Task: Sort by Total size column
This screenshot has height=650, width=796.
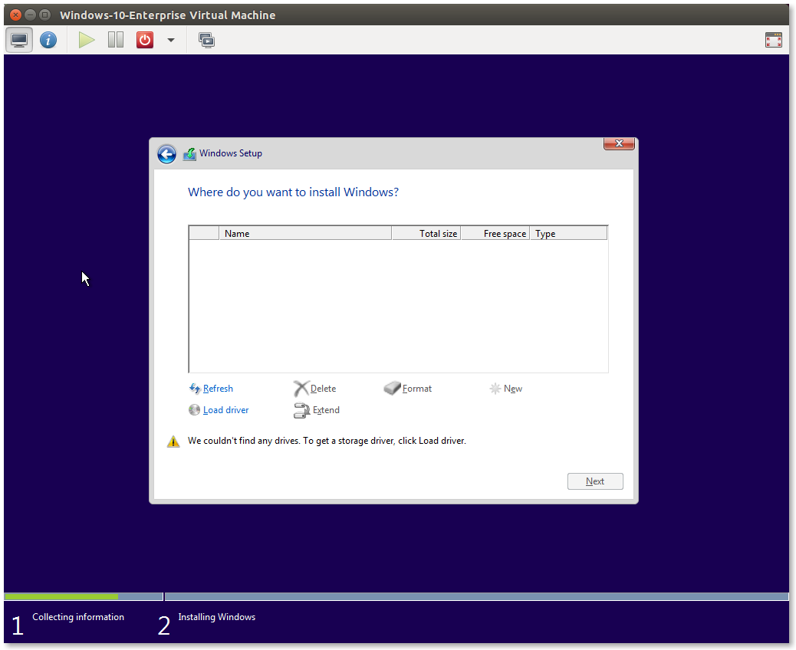Action: pyautogui.click(x=426, y=234)
